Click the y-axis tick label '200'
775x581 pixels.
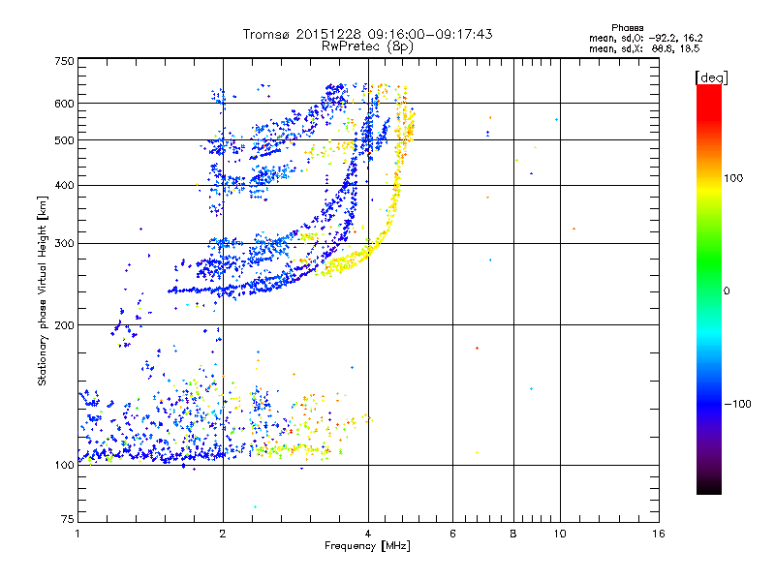pyautogui.click(x=64, y=325)
